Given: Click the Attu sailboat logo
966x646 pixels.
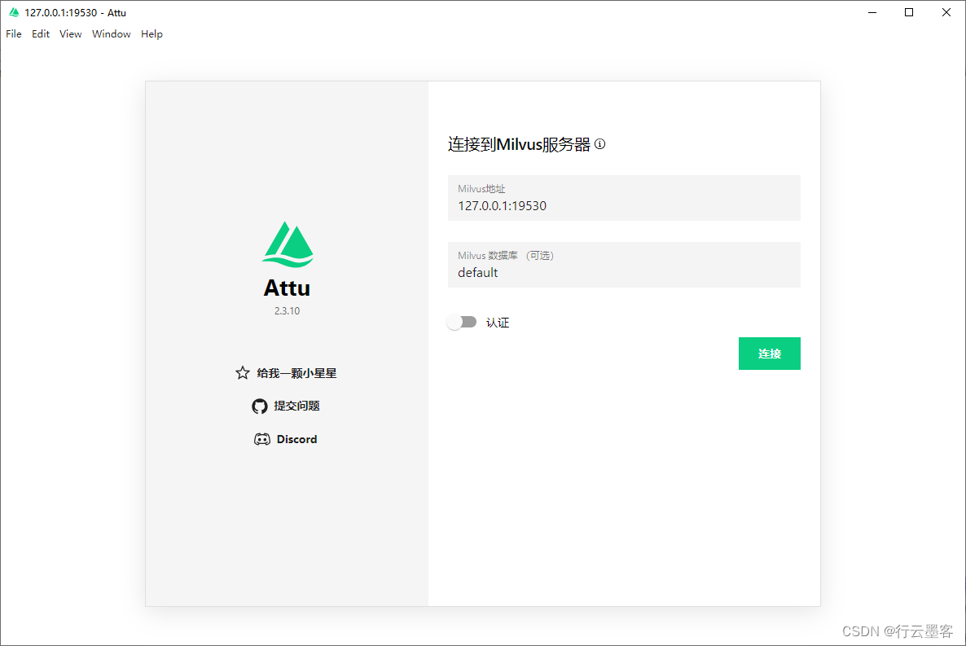Looking at the screenshot, I should [x=288, y=244].
